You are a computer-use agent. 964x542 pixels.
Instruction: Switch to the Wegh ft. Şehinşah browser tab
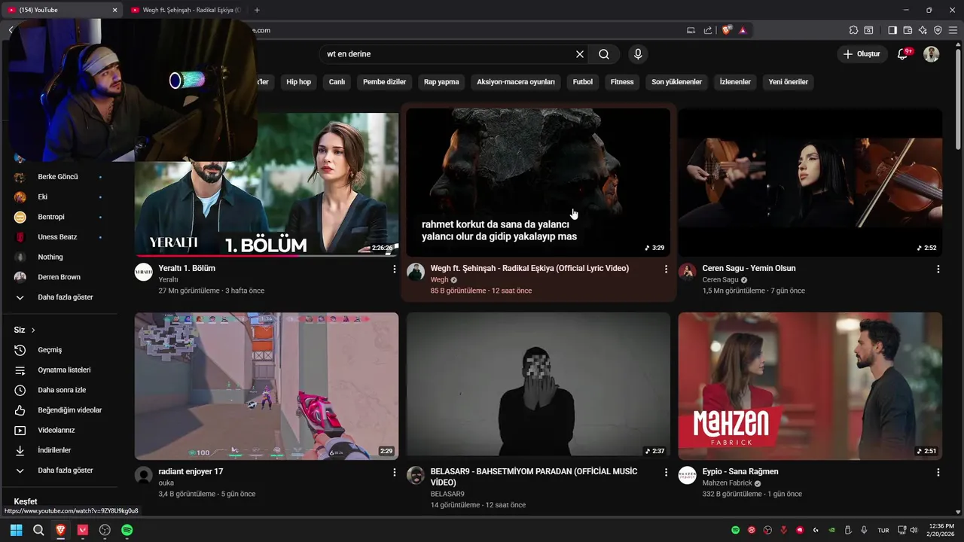pos(185,10)
